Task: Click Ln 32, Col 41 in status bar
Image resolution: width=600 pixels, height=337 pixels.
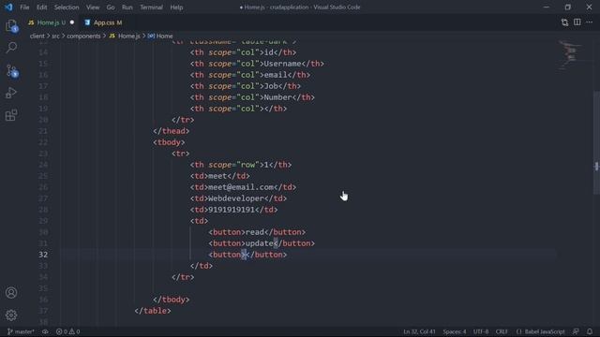Action: pos(419,331)
